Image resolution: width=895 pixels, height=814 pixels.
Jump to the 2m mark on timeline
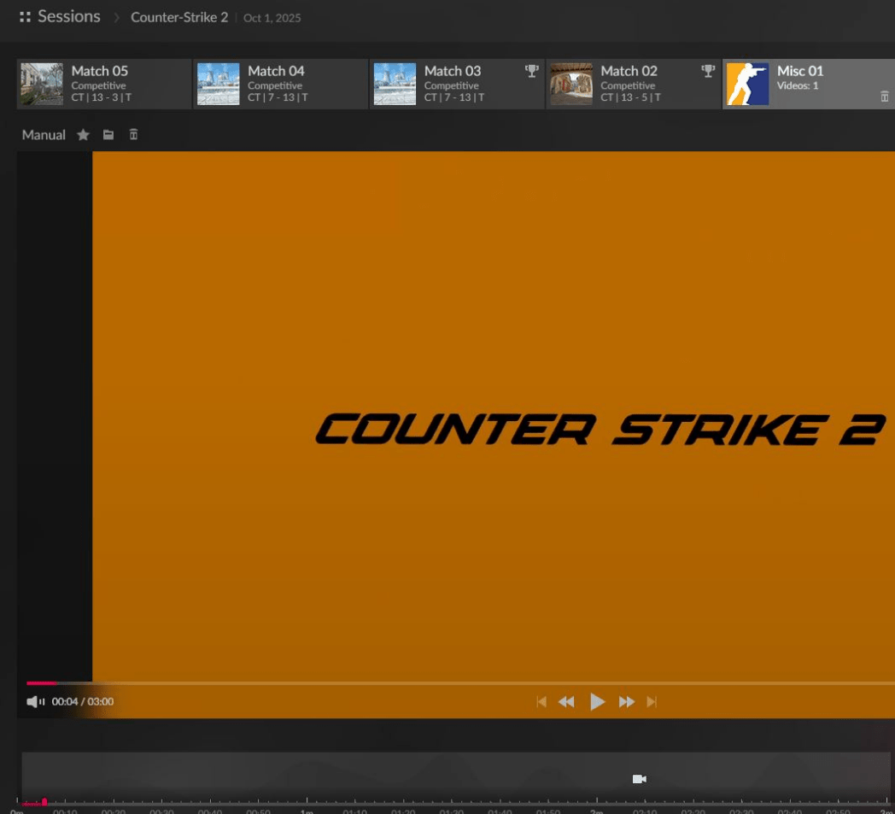[x=597, y=811]
